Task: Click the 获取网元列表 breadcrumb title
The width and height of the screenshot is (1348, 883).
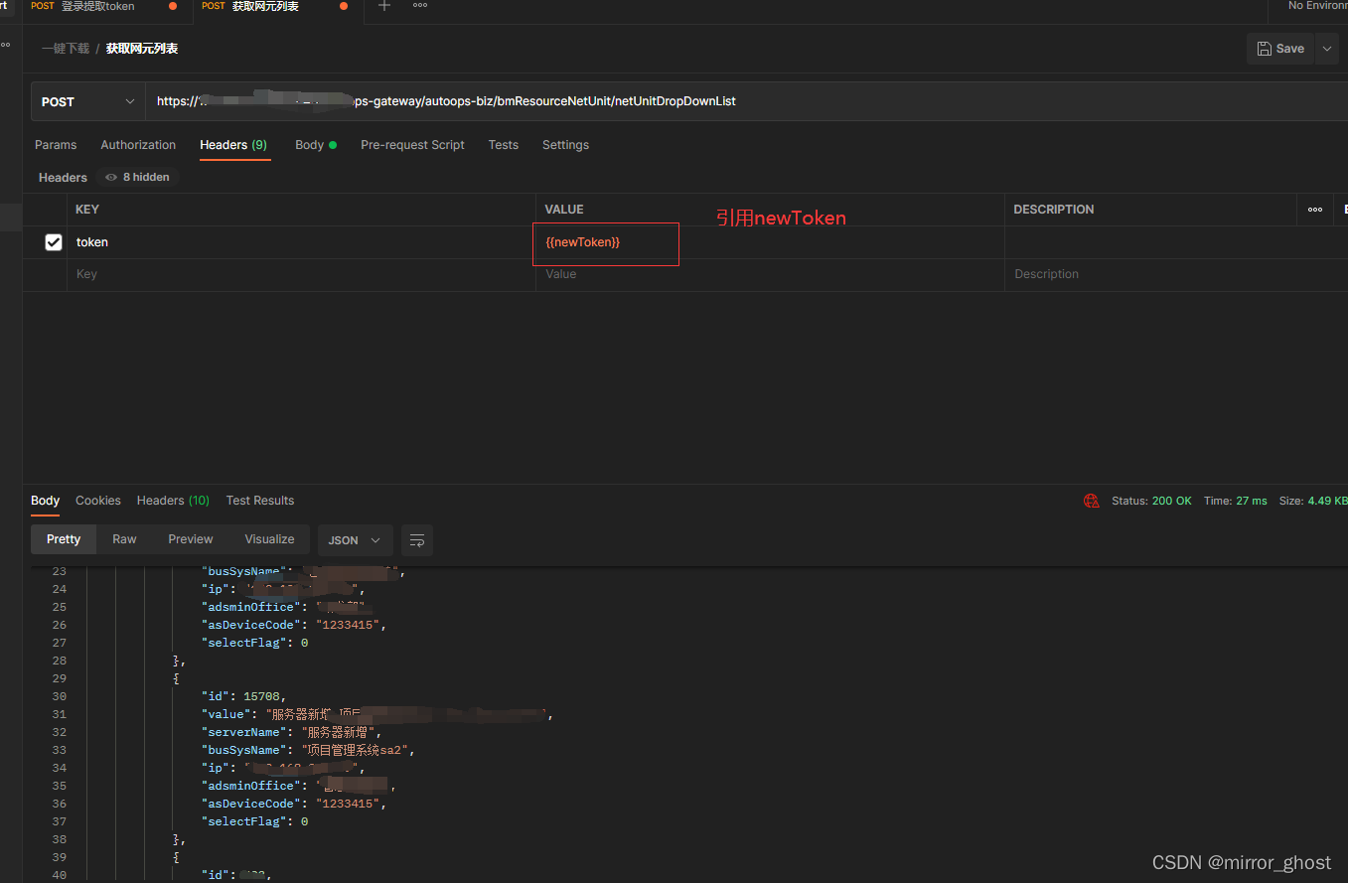Action: (x=142, y=49)
